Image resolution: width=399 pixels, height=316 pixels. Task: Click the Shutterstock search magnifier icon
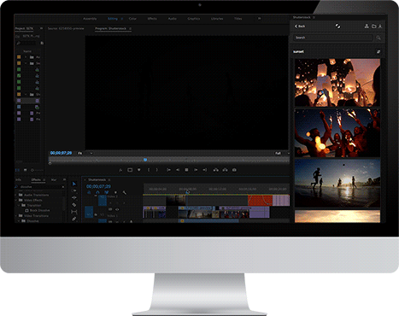tap(378, 38)
